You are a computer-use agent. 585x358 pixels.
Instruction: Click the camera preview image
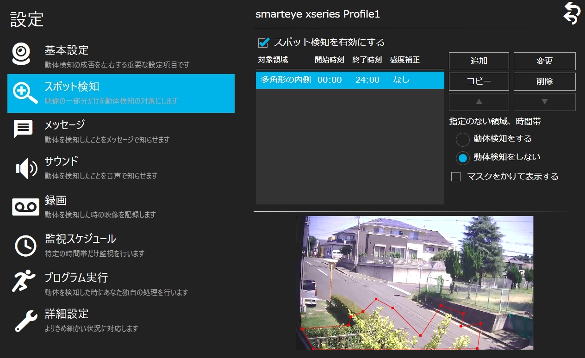coord(414,282)
